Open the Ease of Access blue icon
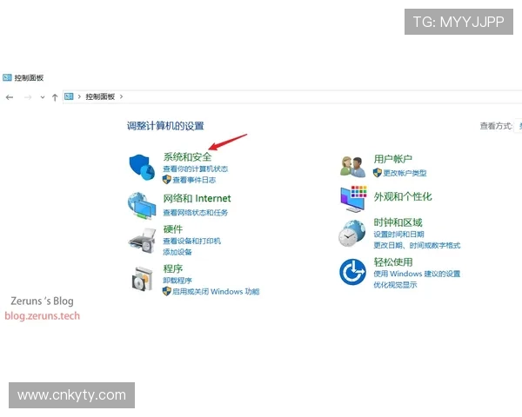 click(x=352, y=272)
